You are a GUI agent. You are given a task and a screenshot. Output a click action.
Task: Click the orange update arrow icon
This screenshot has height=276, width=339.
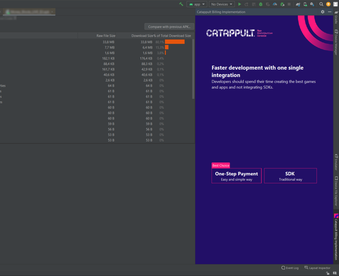(328, 4)
